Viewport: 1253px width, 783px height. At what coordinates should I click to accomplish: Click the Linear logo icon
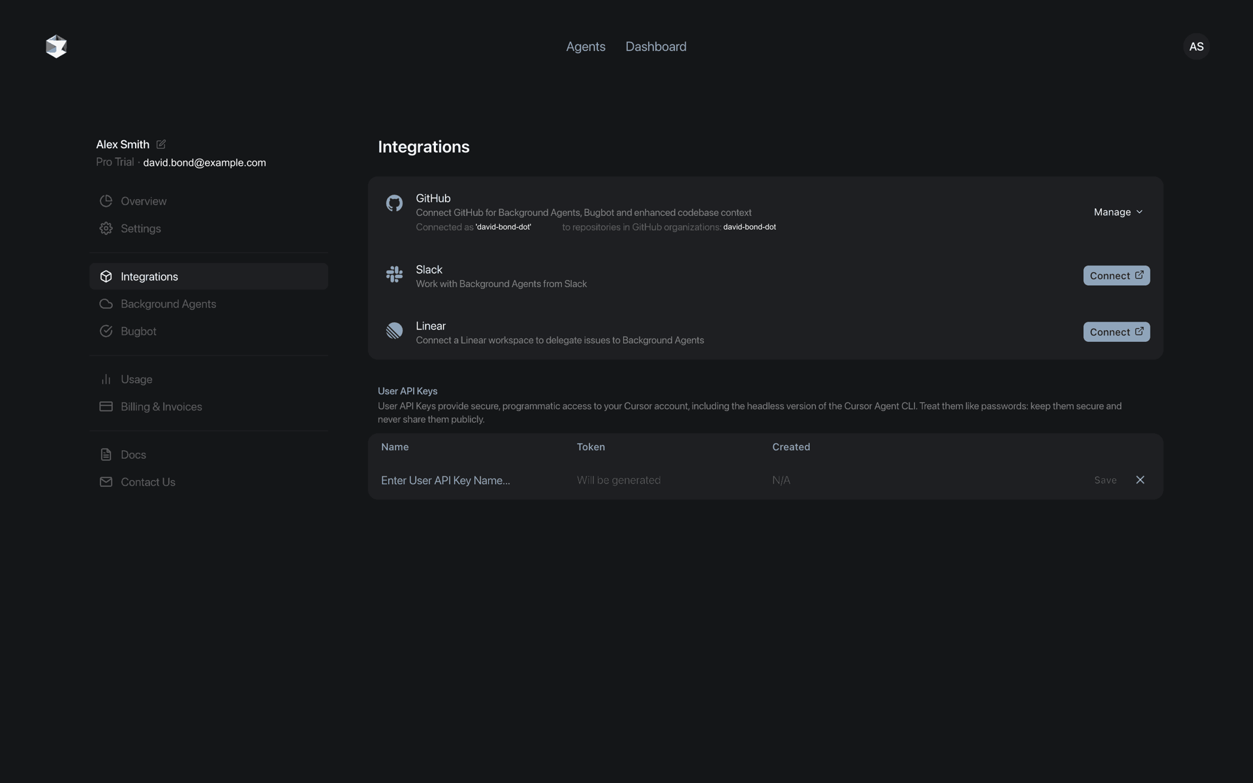point(394,331)
